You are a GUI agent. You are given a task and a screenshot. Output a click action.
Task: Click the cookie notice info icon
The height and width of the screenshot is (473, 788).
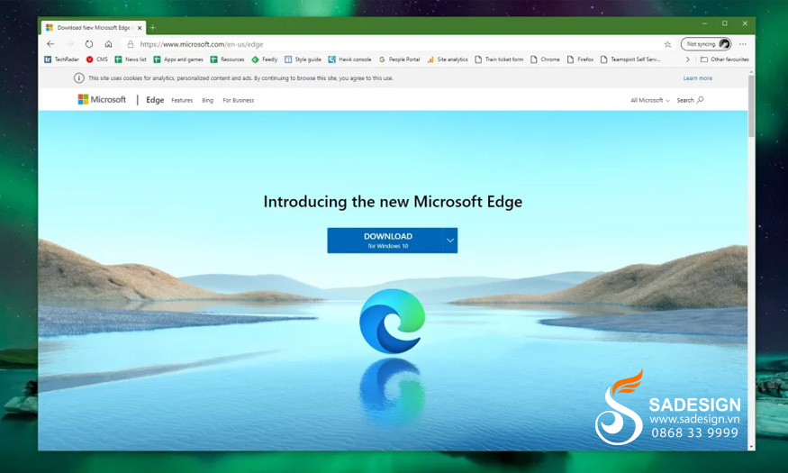pos(79,77)
